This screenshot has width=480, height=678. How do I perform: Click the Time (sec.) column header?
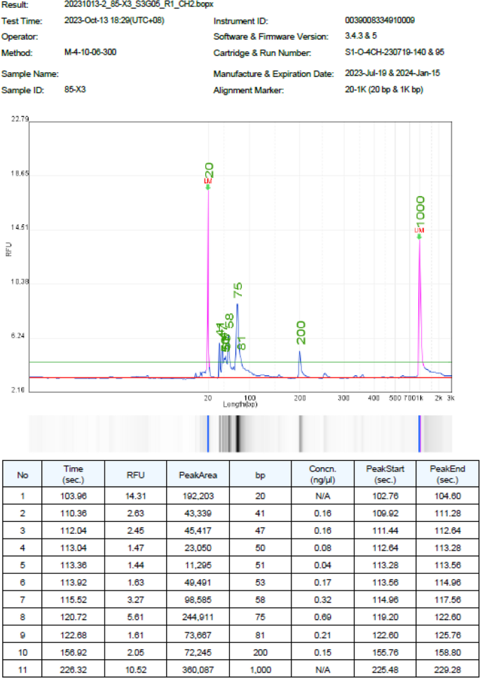click(x=74, y=475)
